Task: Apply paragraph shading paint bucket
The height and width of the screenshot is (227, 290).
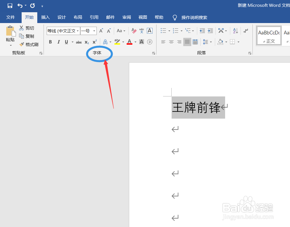Action: [x=220, y=42]
